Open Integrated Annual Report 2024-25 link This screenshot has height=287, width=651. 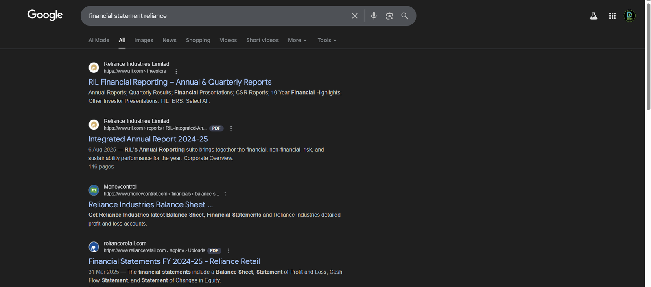(148, 139)
